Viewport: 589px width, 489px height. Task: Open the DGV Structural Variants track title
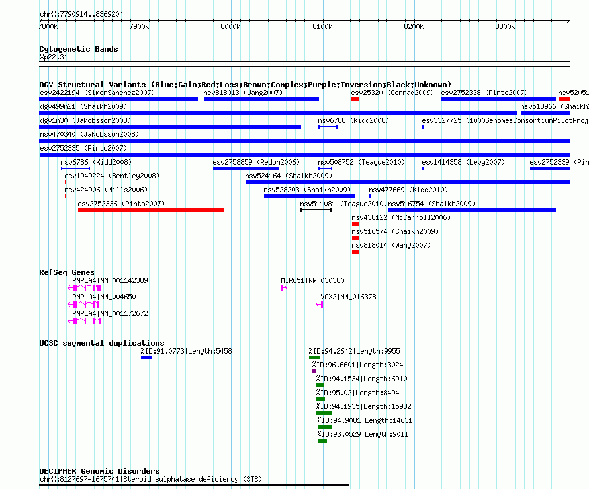click(246, 85)
